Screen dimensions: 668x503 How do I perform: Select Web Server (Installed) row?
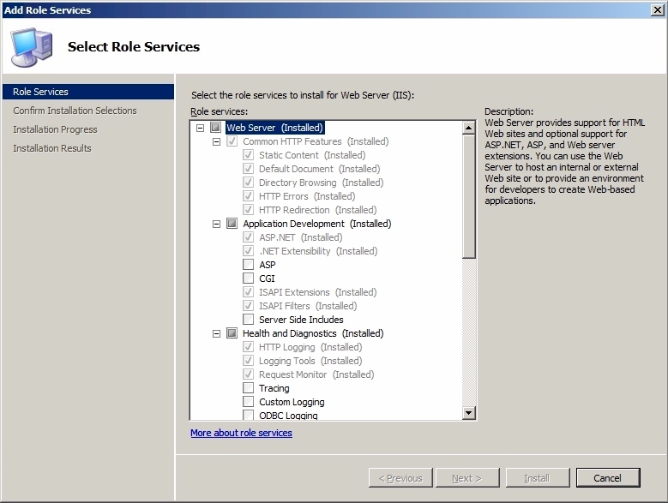click(274, 128)
